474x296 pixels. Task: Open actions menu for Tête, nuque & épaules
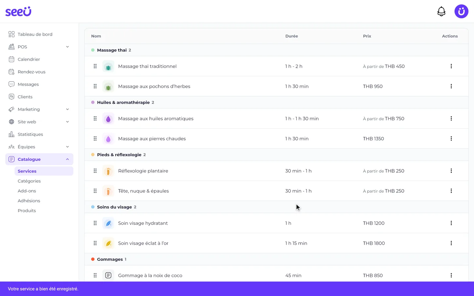(x=451, y=191)
